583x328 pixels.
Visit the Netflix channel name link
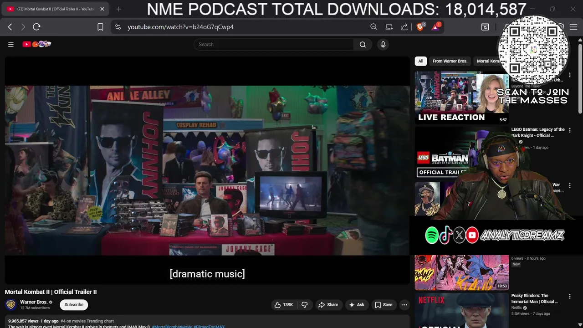tap(517, 307)
